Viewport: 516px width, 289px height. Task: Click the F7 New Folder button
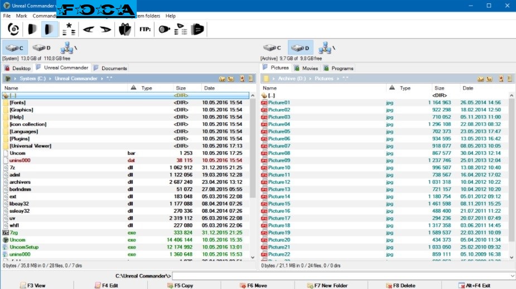(327, 286)
